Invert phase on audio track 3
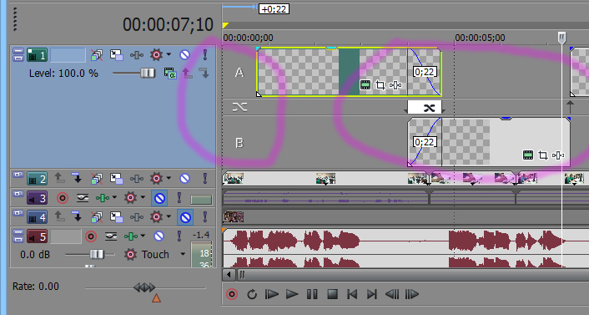The image size is (589, 315). (83, 197)
